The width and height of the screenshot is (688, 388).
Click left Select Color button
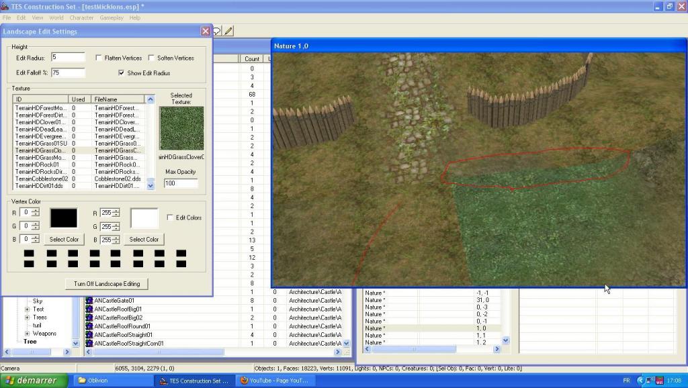[x=64, y=240]
